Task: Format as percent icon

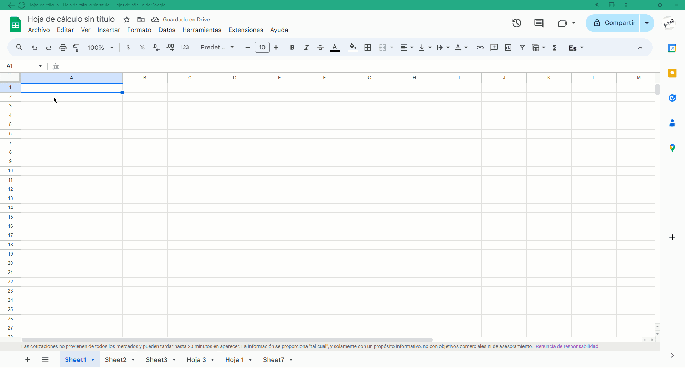Action: [x=142, y=48]
